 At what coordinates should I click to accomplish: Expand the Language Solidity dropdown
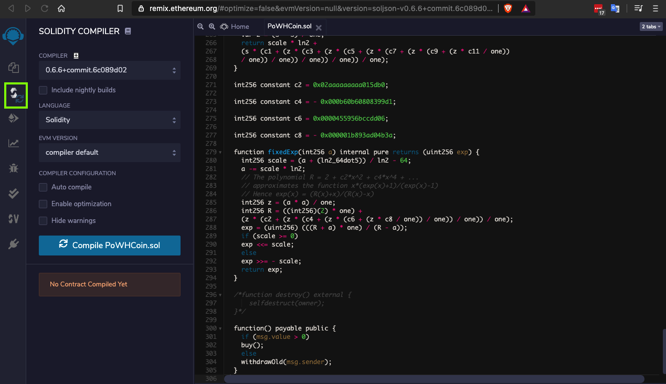(109, 120)
